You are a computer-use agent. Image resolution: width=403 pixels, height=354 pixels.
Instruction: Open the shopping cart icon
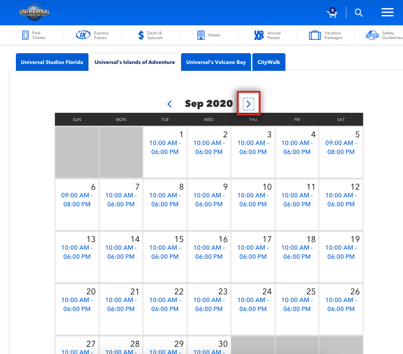click(332, 13)
